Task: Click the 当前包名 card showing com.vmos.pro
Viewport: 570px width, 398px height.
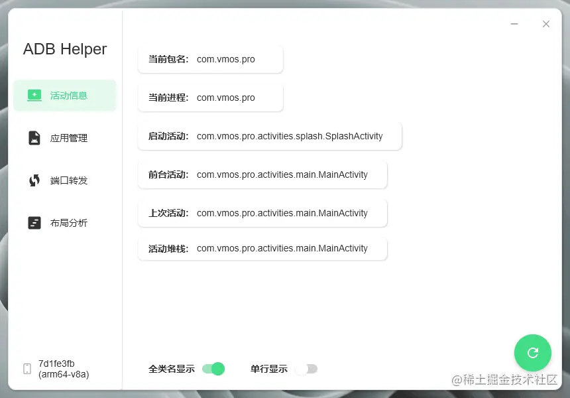Action: coord(210,59)
